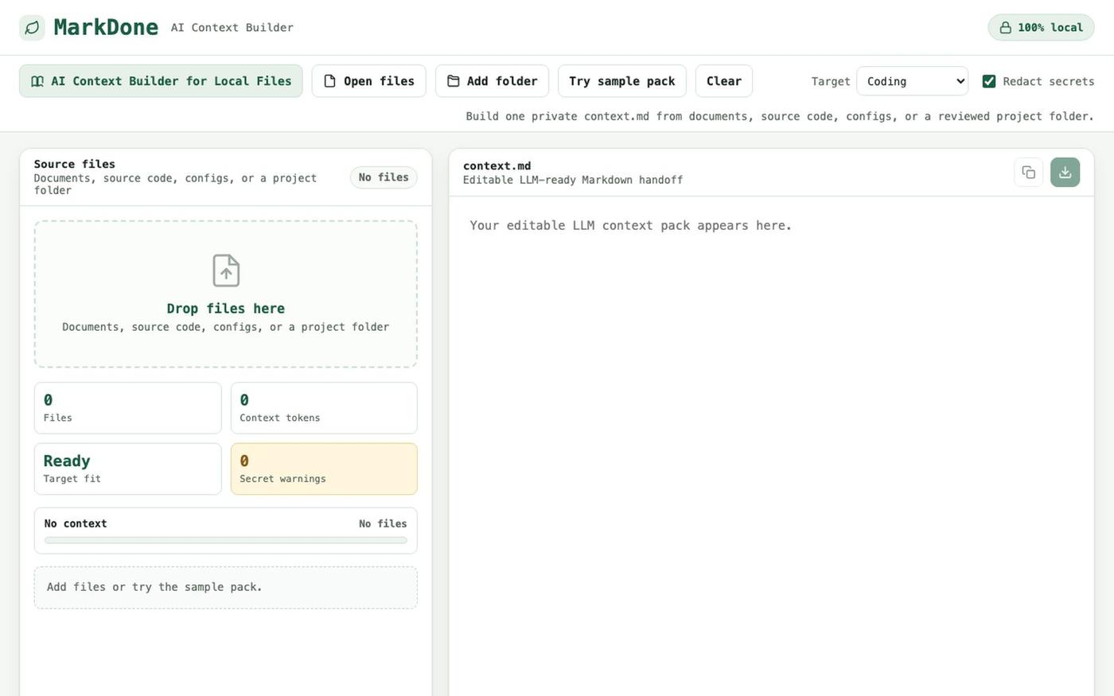Image resolution: width=1114 pixels, height=696 pixels.
Task: Click the Files count card
Action: coord(127,408)
